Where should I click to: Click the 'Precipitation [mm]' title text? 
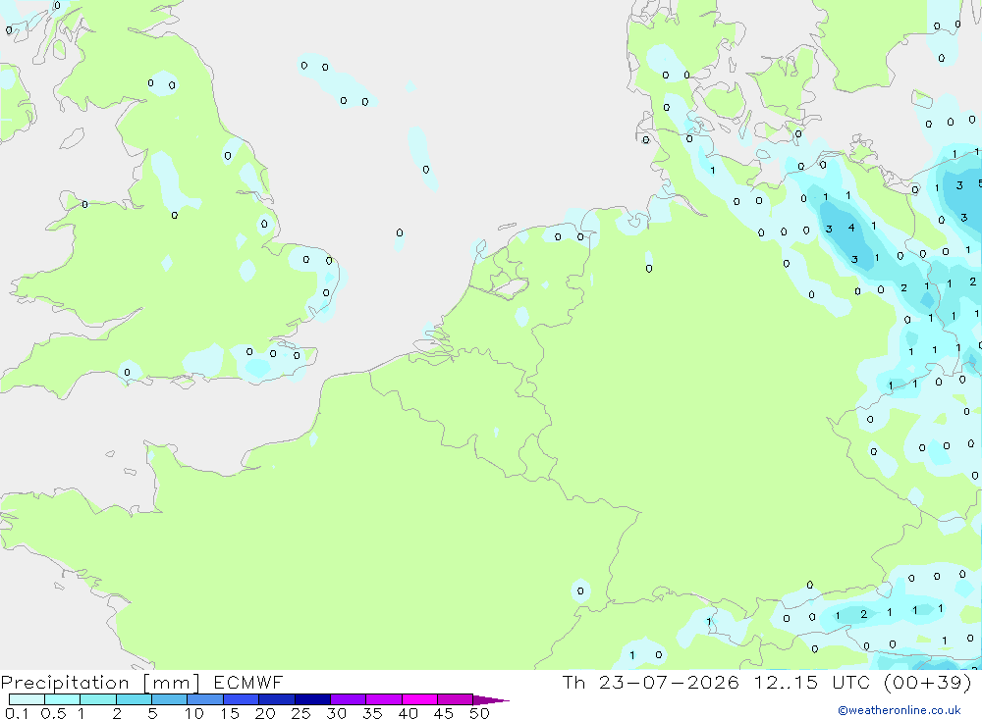click(100, 683)
